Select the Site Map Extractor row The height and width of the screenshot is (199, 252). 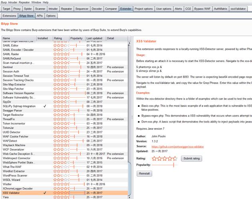(65, 84)
